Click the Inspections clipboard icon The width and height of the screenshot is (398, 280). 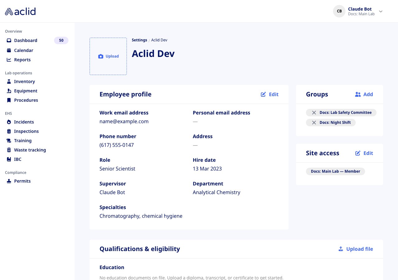9,131
